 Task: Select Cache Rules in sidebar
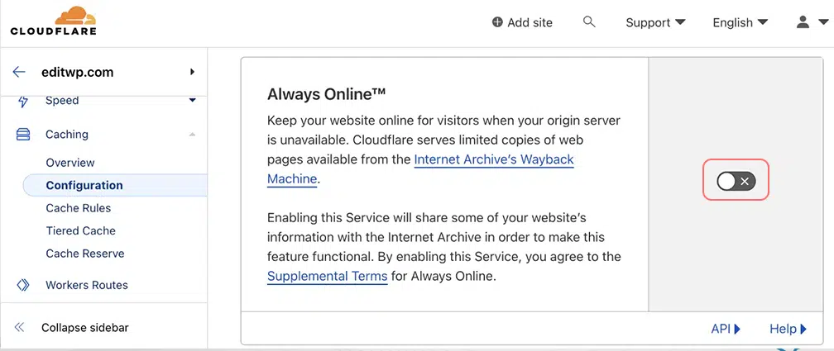79,208
